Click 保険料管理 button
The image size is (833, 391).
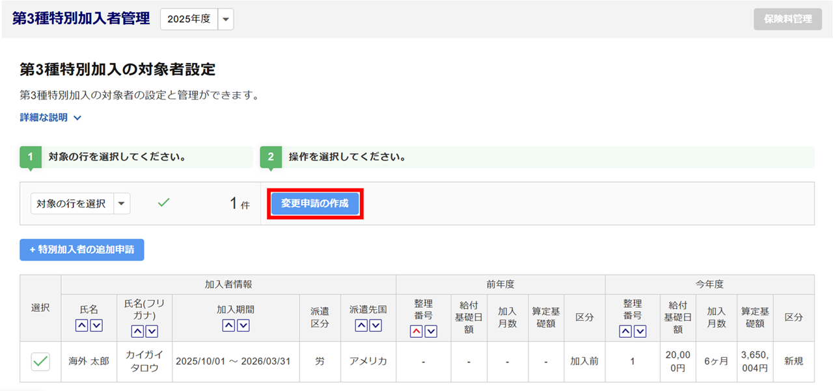(788, 19)
